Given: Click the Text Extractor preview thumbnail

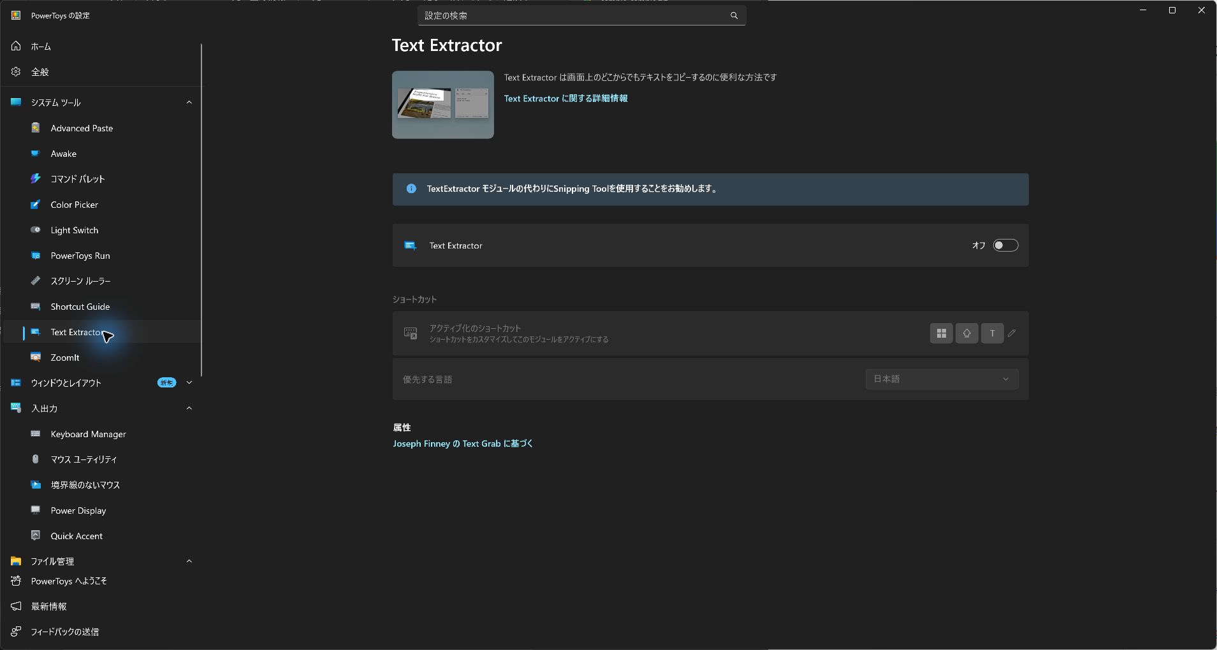Looking at the screenshot, I should (x=442, y=105).
